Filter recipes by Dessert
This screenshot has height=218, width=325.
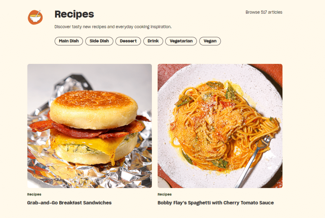[x=128, y=41]
